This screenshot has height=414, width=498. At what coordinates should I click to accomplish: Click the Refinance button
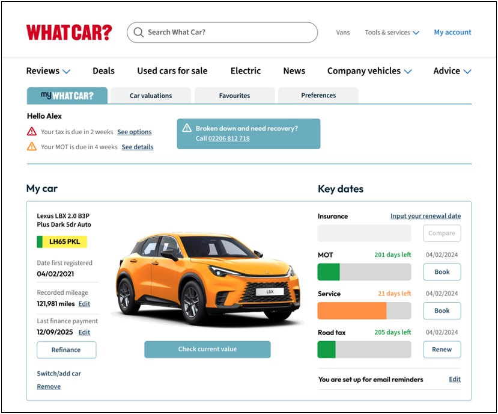pos(66,350)
